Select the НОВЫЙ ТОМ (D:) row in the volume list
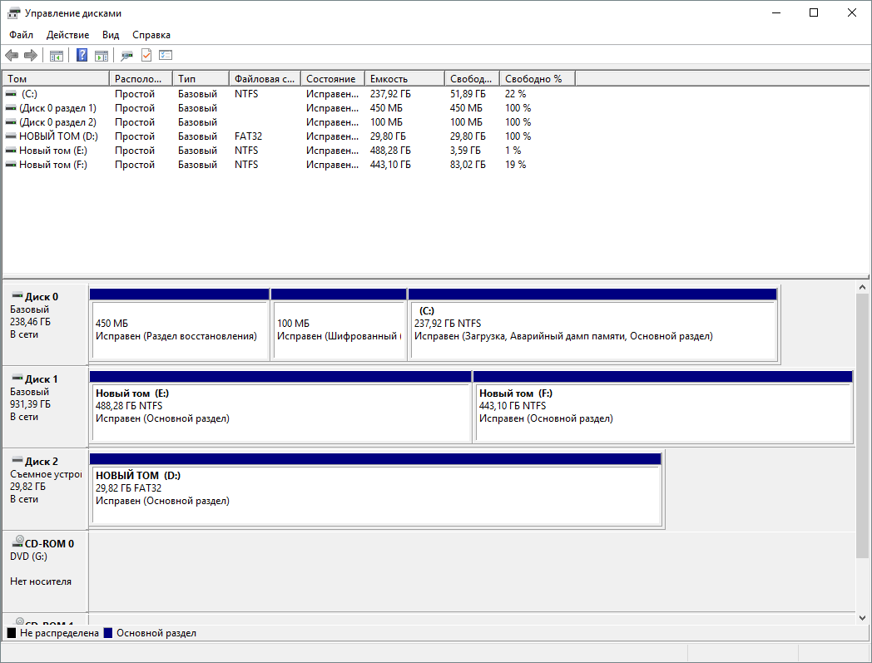The image size is (872, 663). (57, 136)
